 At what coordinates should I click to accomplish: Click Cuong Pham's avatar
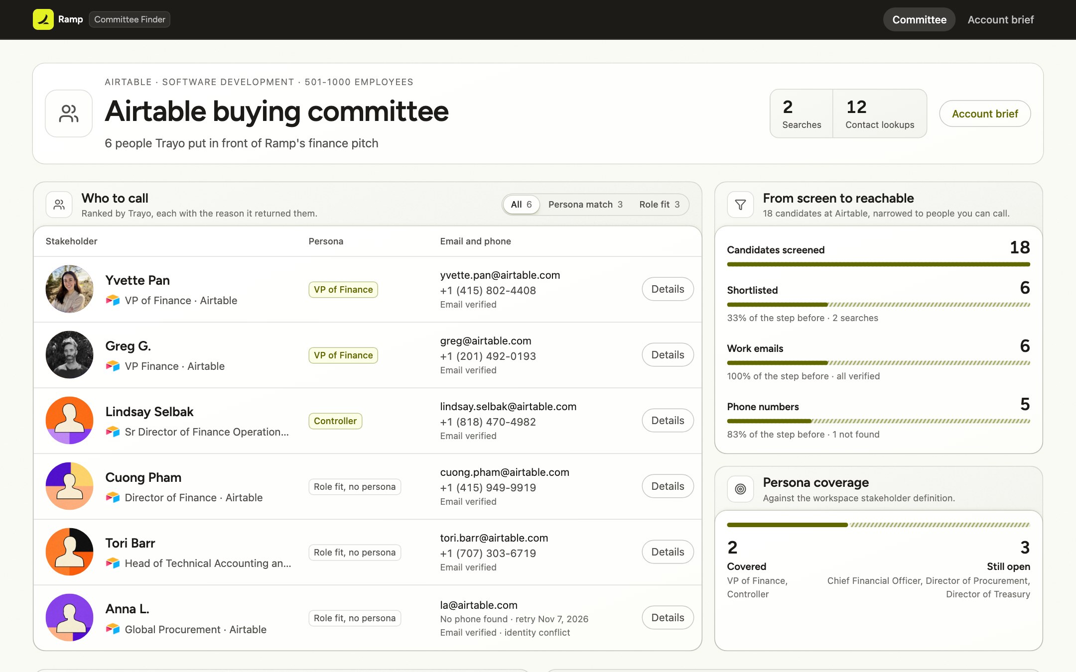[69, 486]
